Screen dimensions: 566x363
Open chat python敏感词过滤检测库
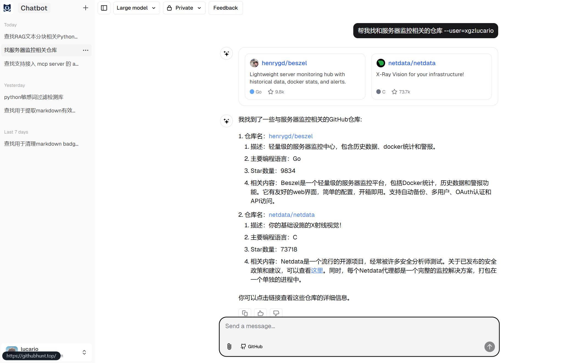click(x=34, y=97)
